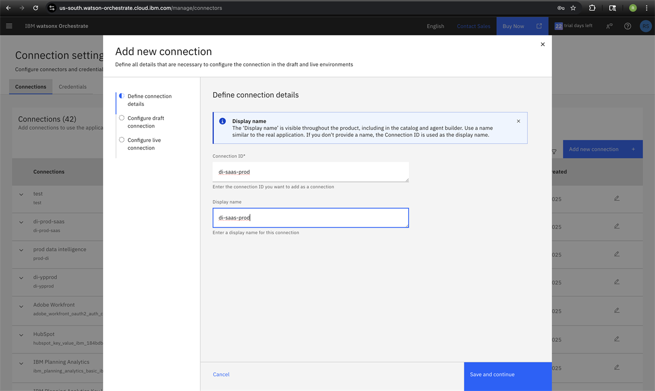Click Save and continue button
This screenshot has width=655, height=391.
(508, 376)
